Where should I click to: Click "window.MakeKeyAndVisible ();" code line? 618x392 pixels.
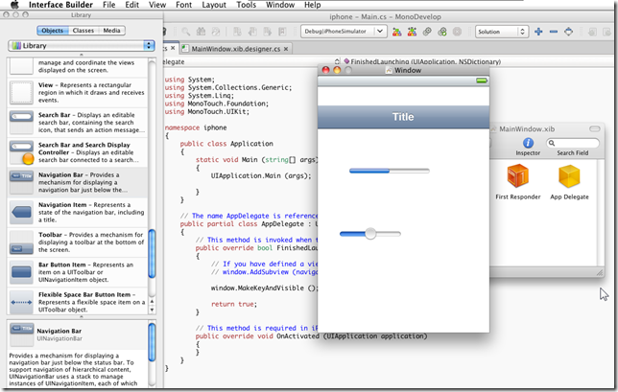click(264, 288)
